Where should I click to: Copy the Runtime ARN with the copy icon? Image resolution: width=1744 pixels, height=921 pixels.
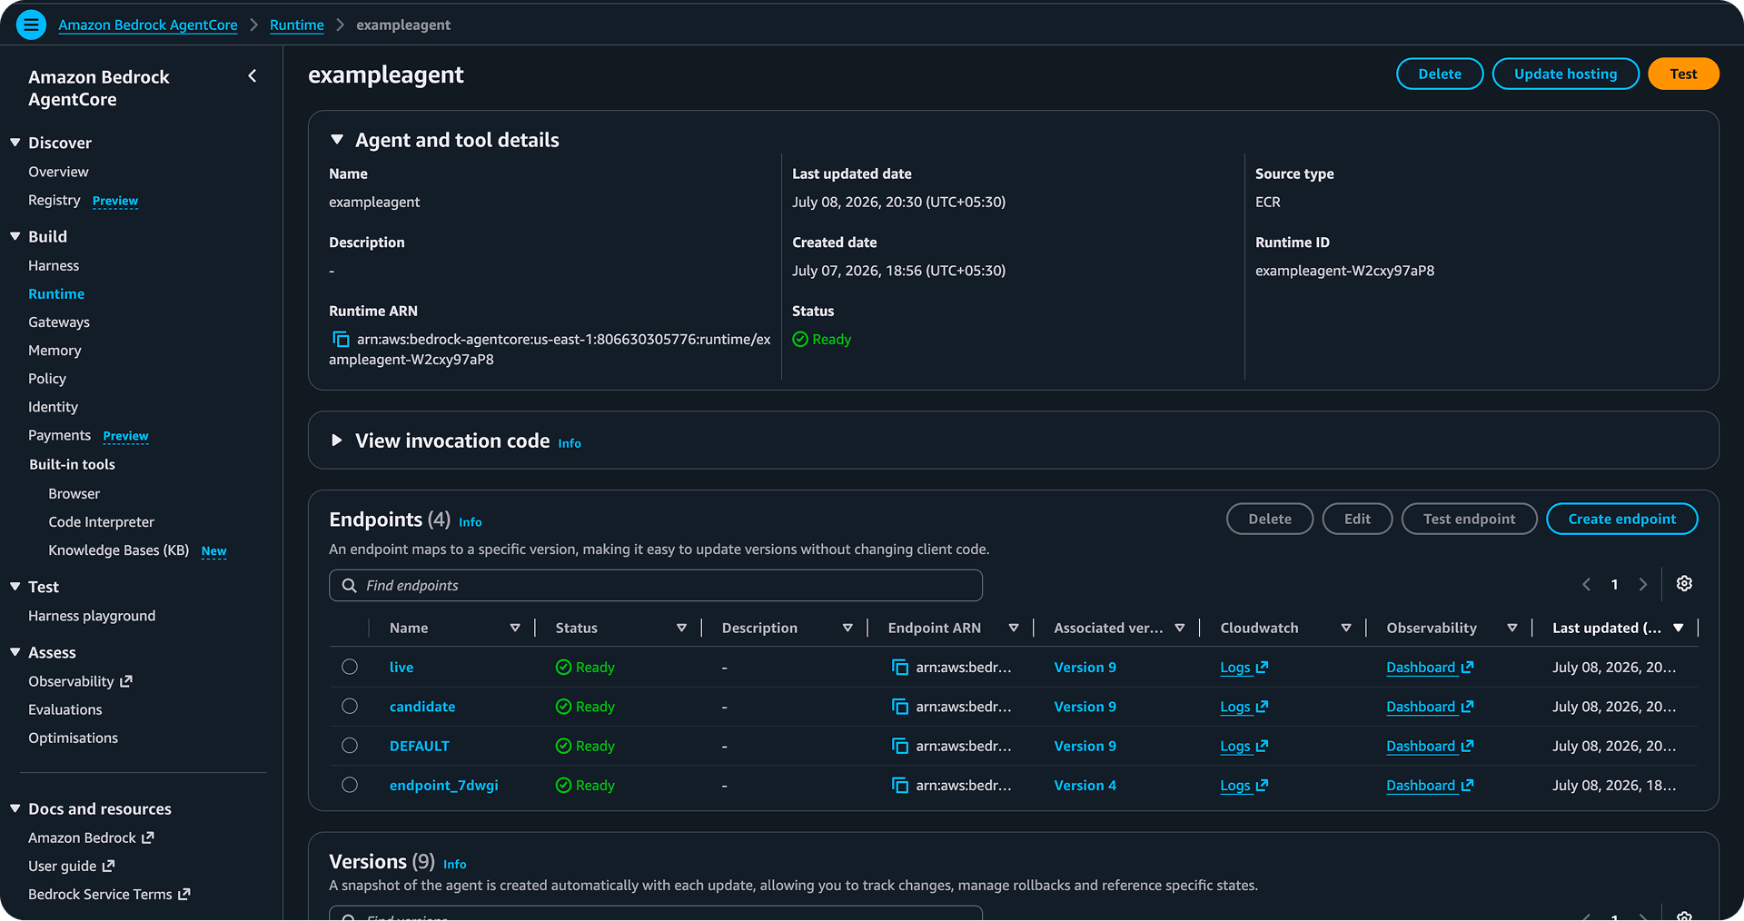pyautogui.click(x=341, y=339)
